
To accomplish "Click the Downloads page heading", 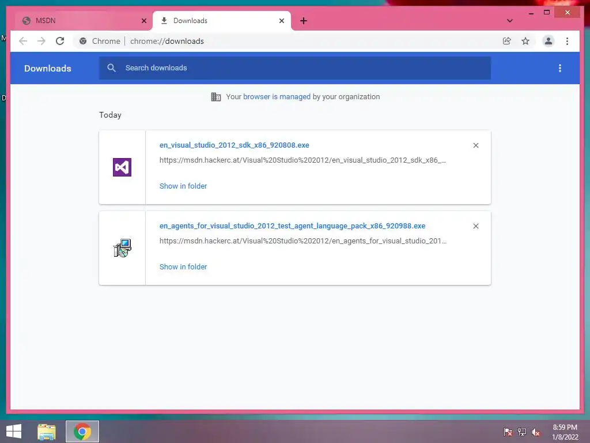I will pos(47,68).
